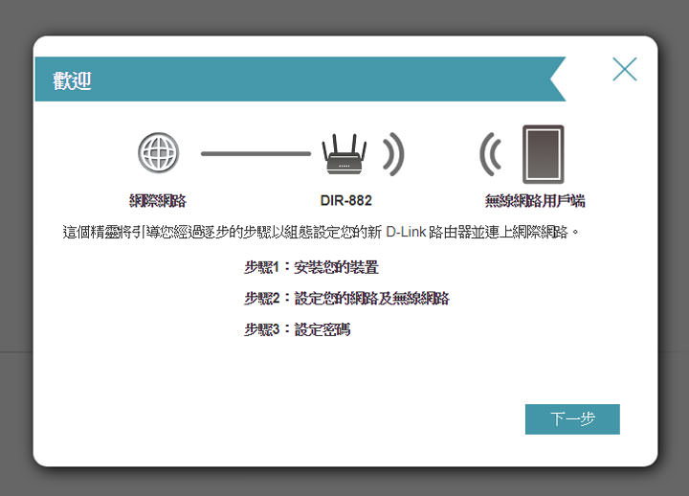Click the router's Wi-Fi signal waves

pyautogui.click(x=393, y=153)
